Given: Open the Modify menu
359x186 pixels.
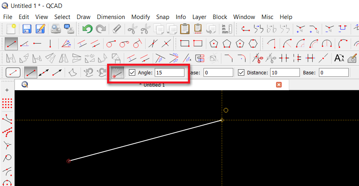Looking at the screenshot, I should pyautogui.click(x=140, y=17).
